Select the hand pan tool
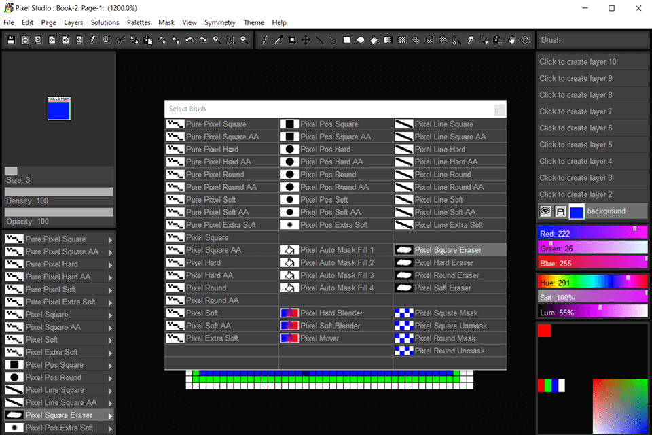 (511, 40)
